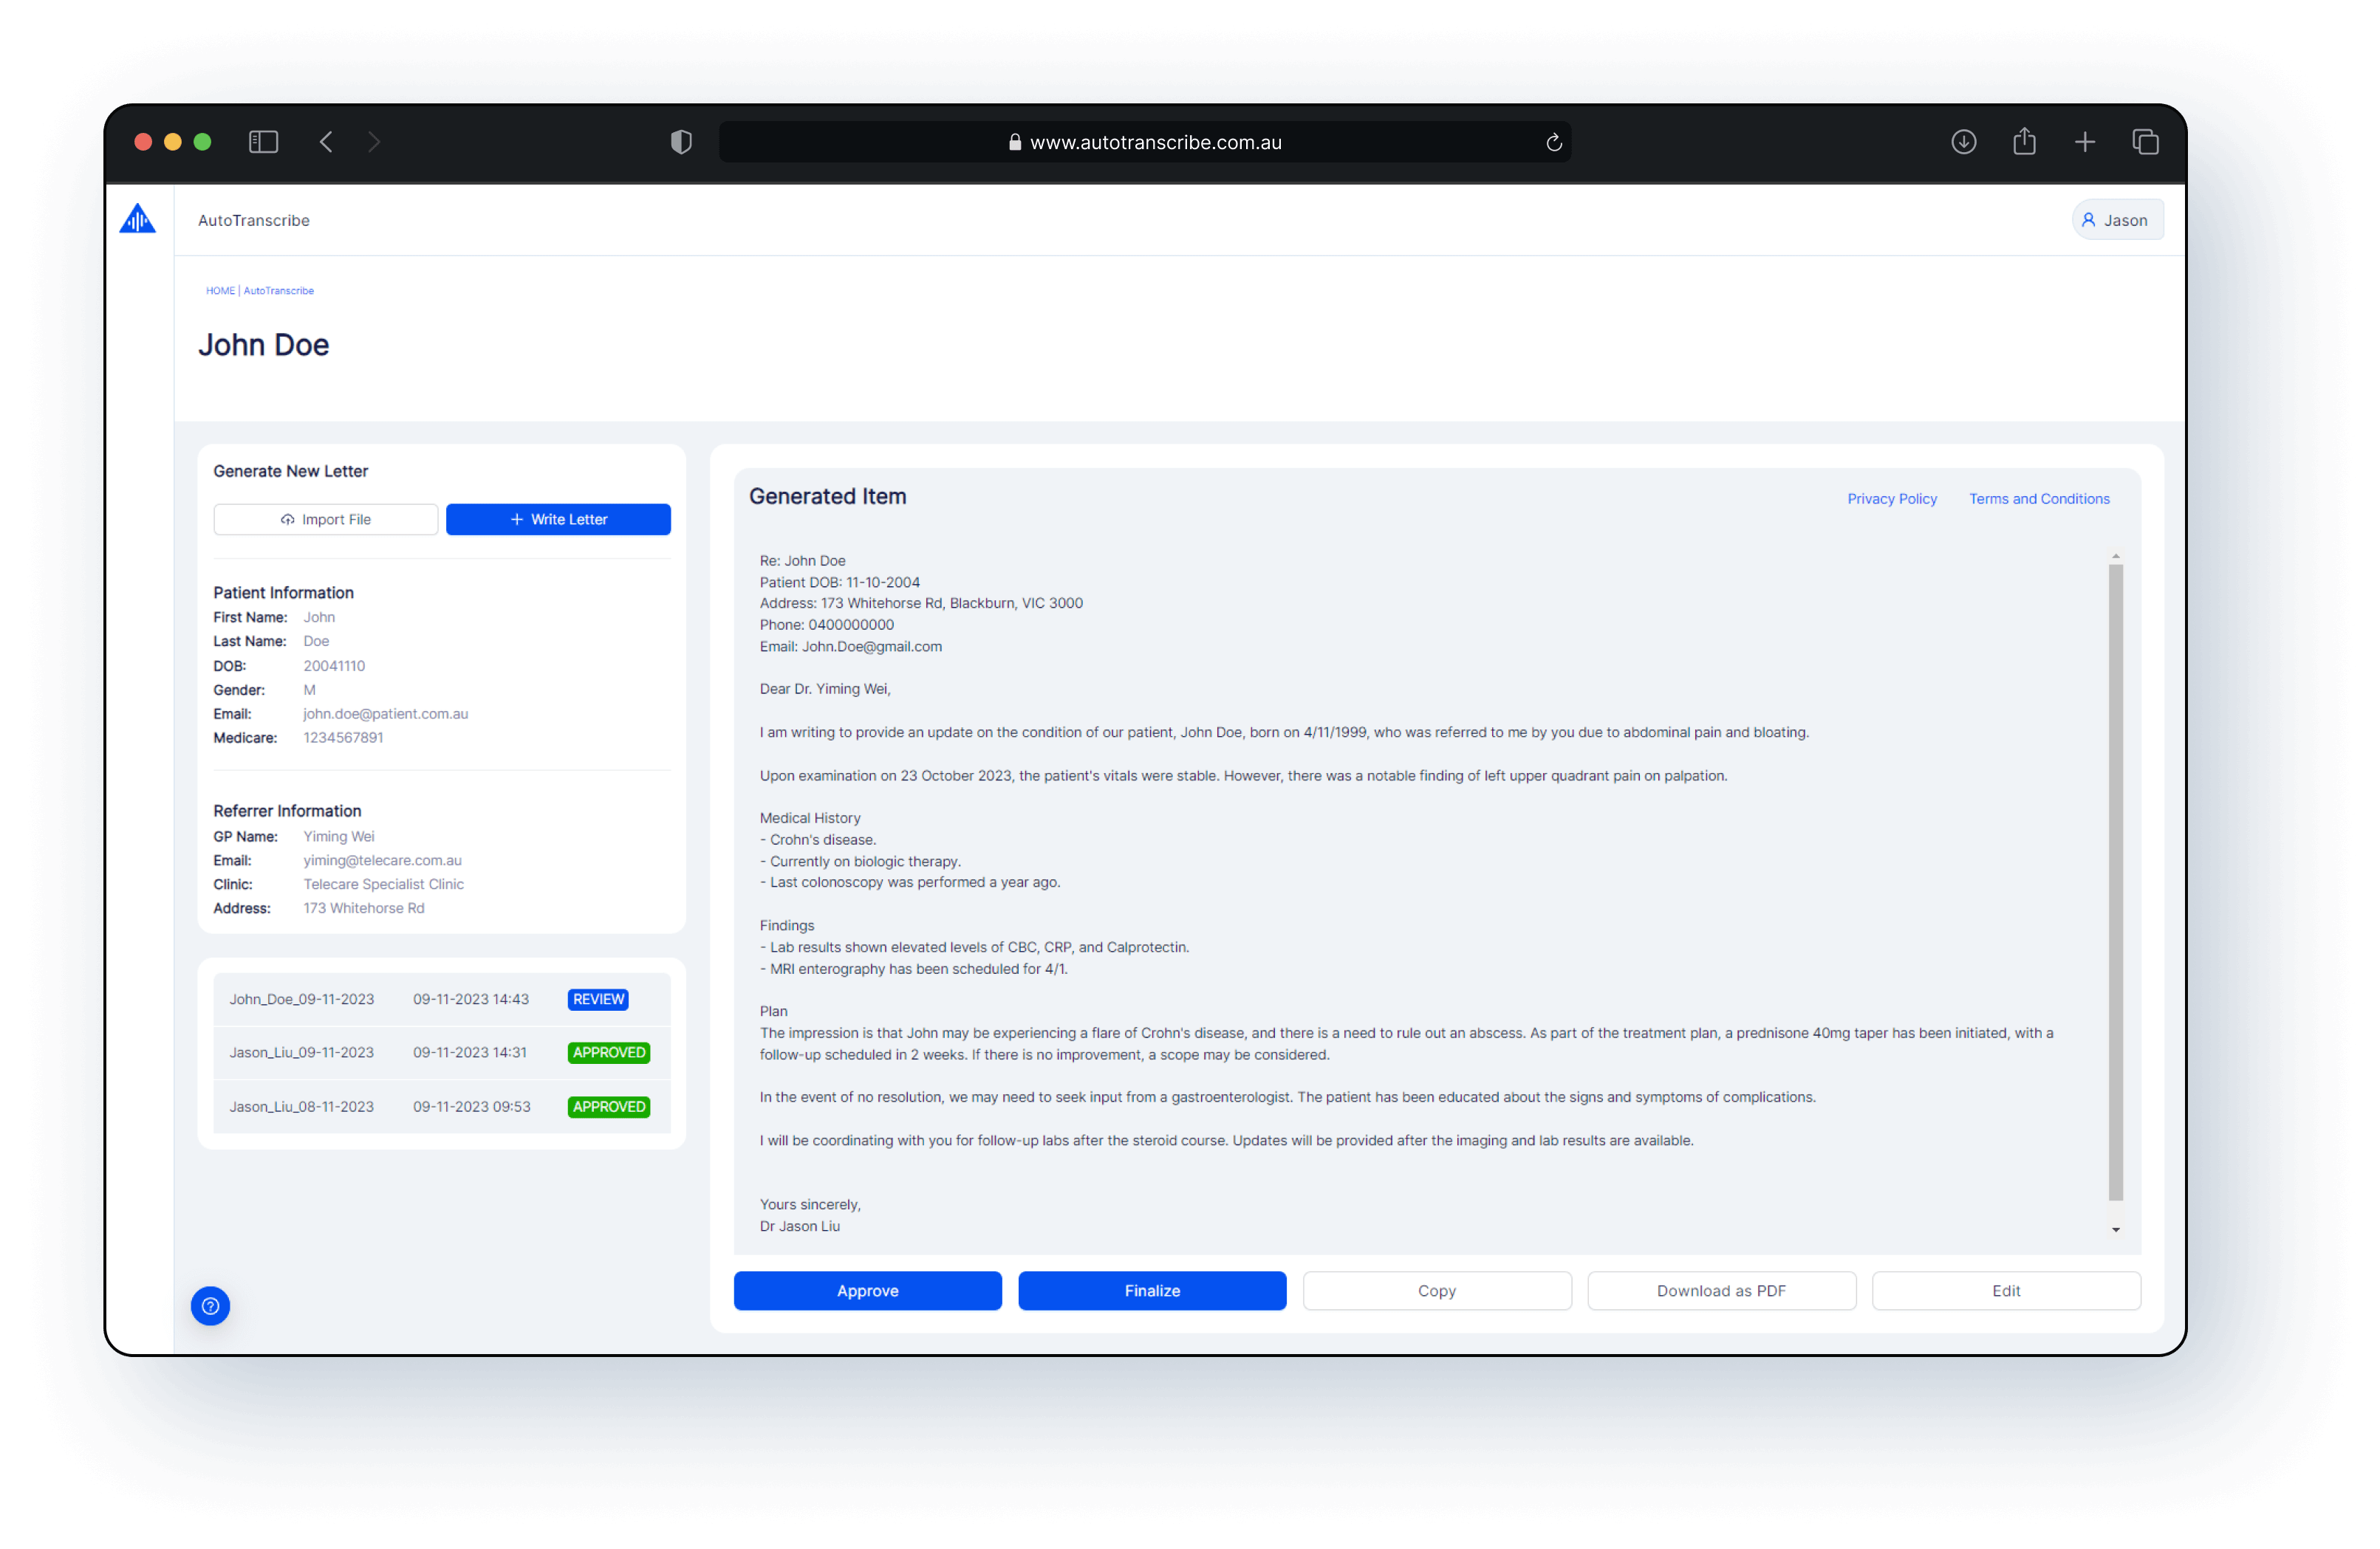The image size is (2380, 1549).
Task: Open a new tab with the plus icon
Action: [x=2084, y=142]
